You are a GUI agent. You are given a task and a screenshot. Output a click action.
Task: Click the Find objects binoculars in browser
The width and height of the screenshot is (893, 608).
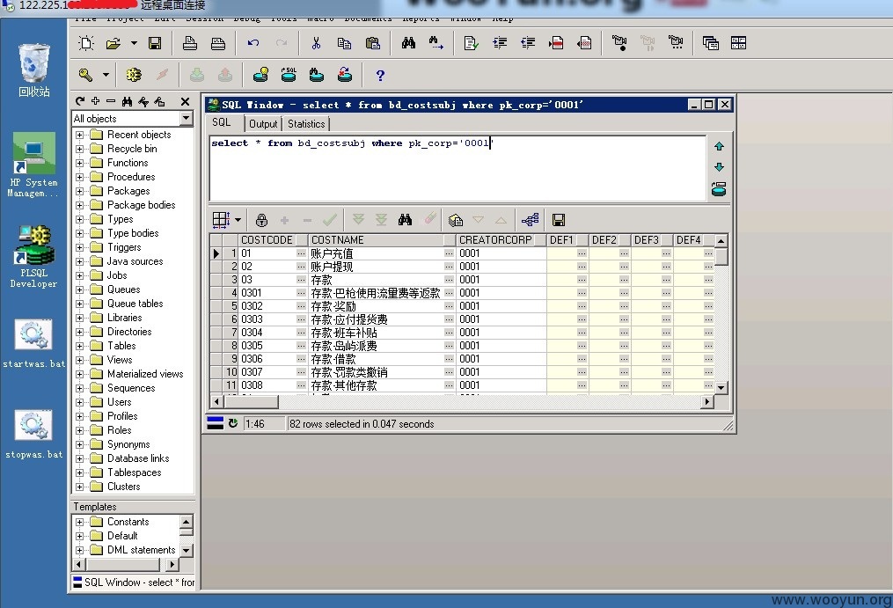(127, 101)
